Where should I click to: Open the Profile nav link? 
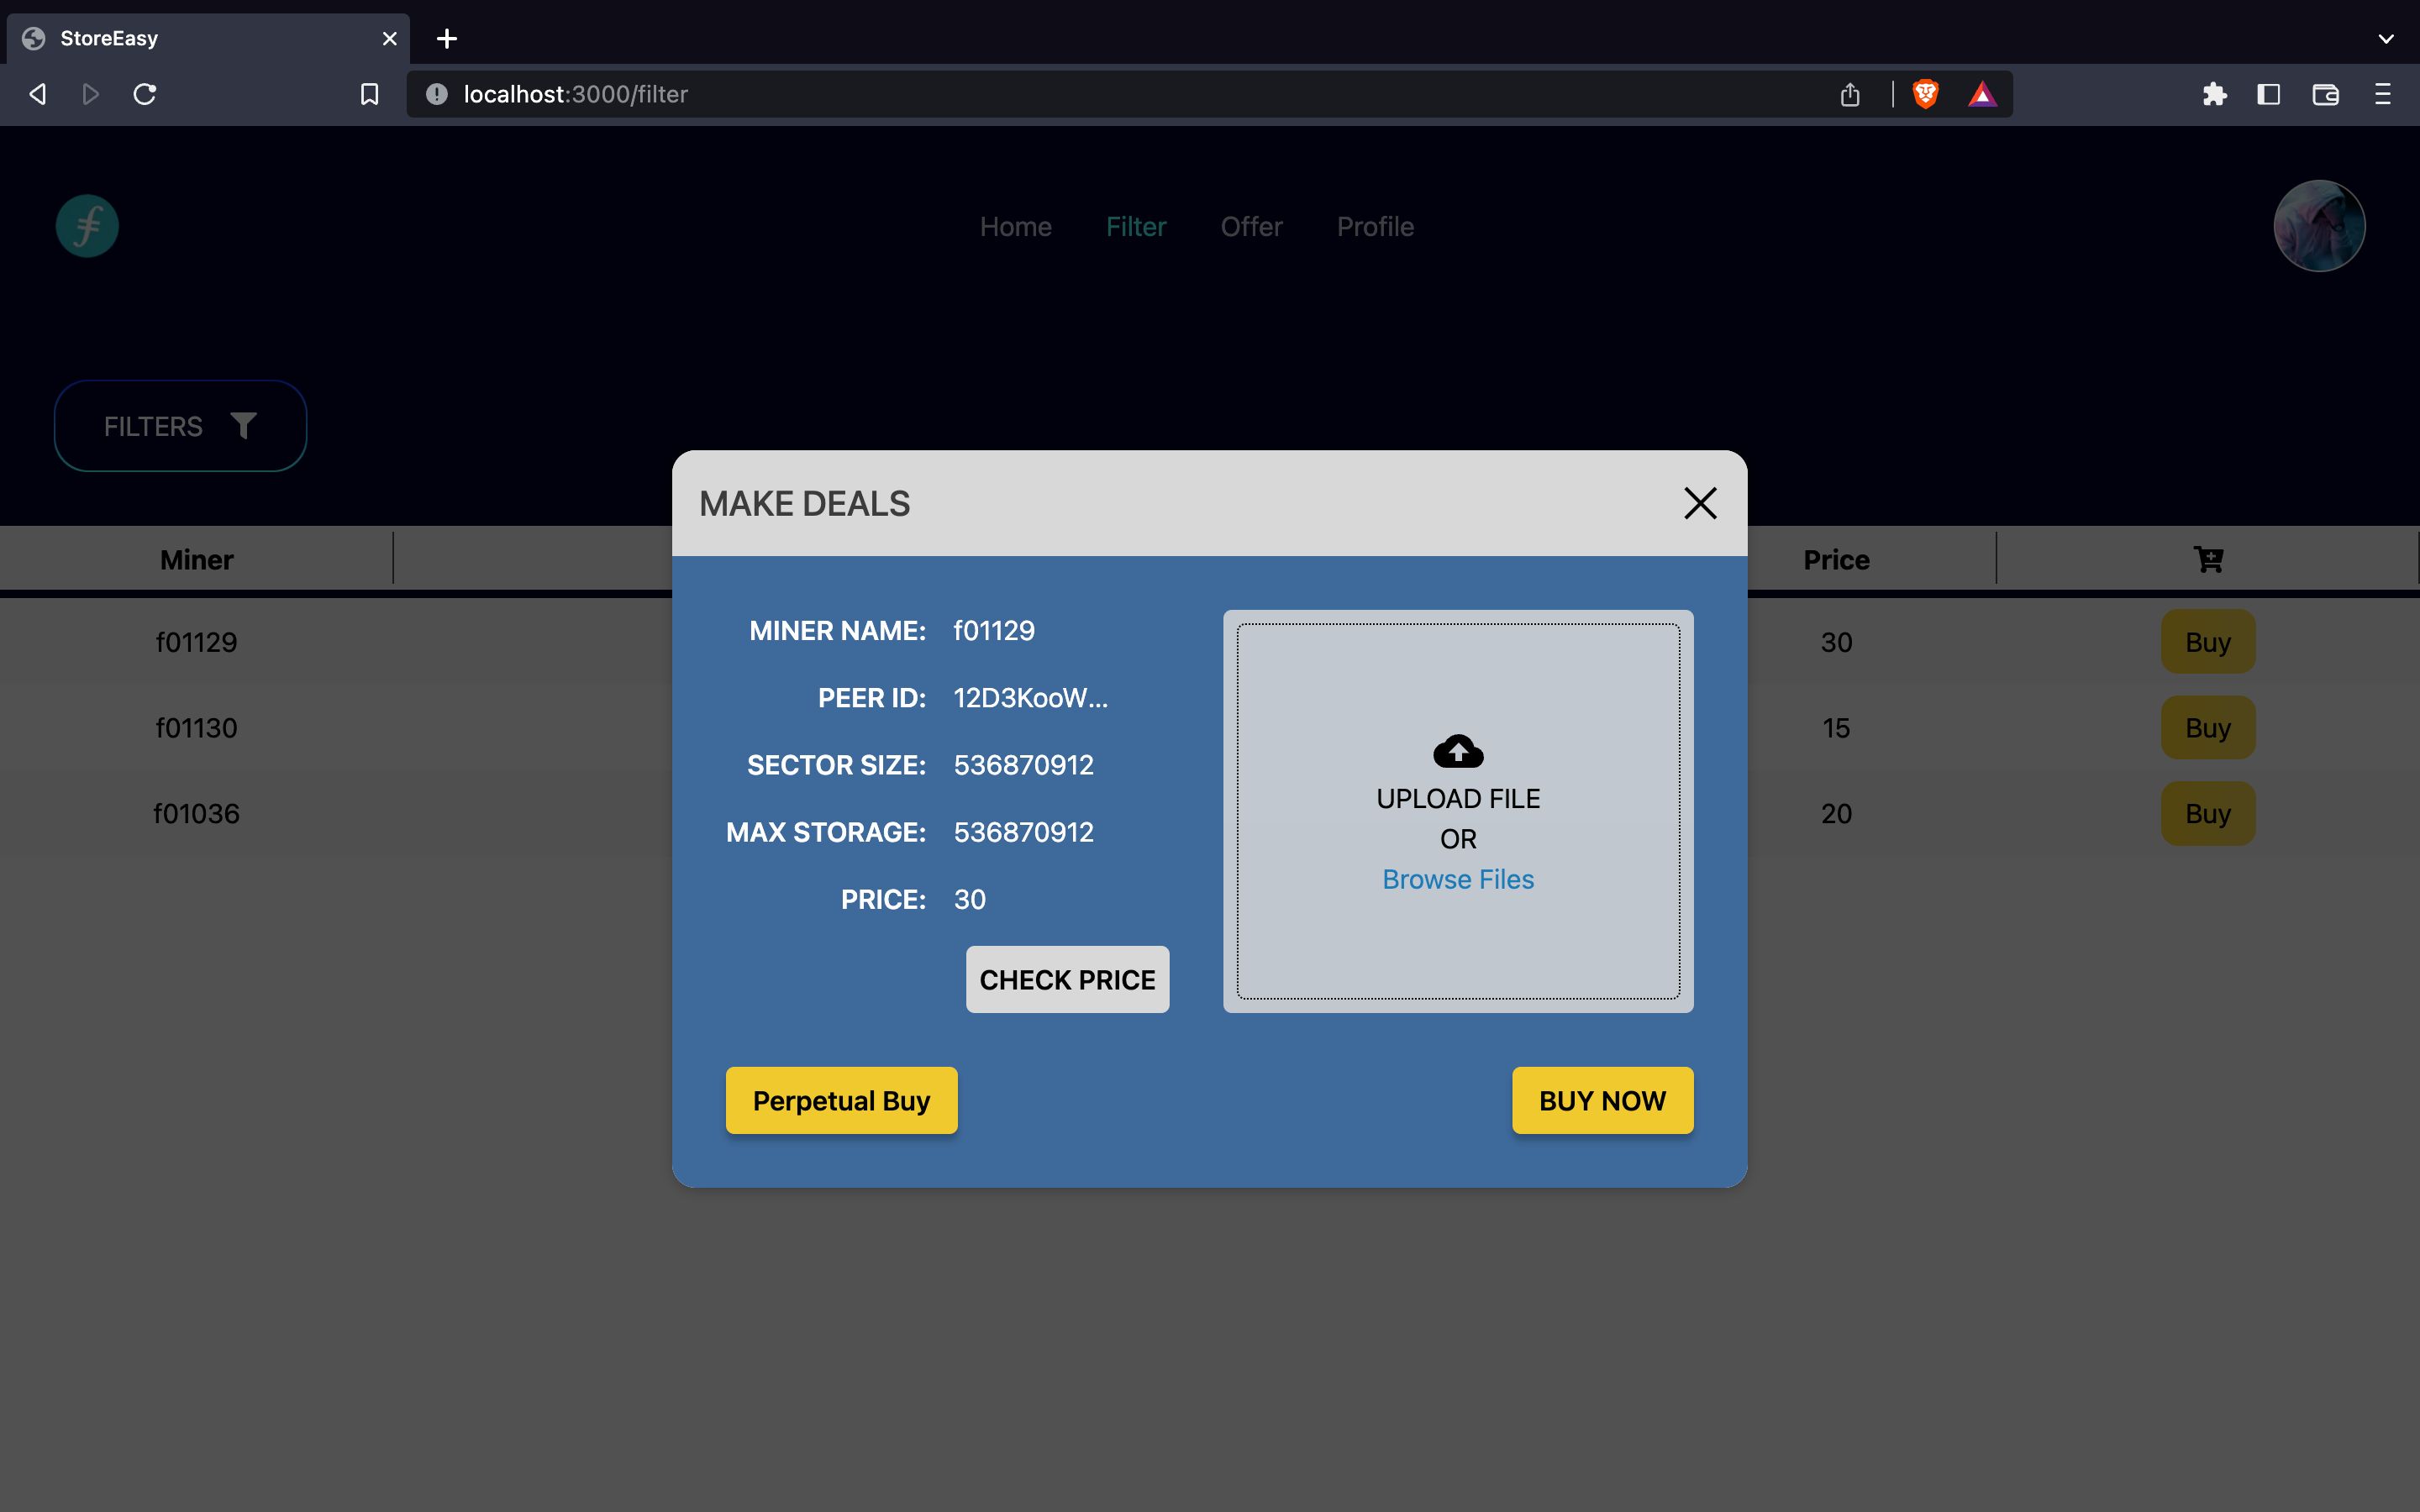[x=1375, y=227]
